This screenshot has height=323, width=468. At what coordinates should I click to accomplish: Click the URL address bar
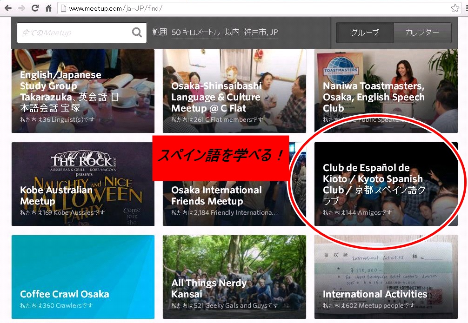pos(256,8)
